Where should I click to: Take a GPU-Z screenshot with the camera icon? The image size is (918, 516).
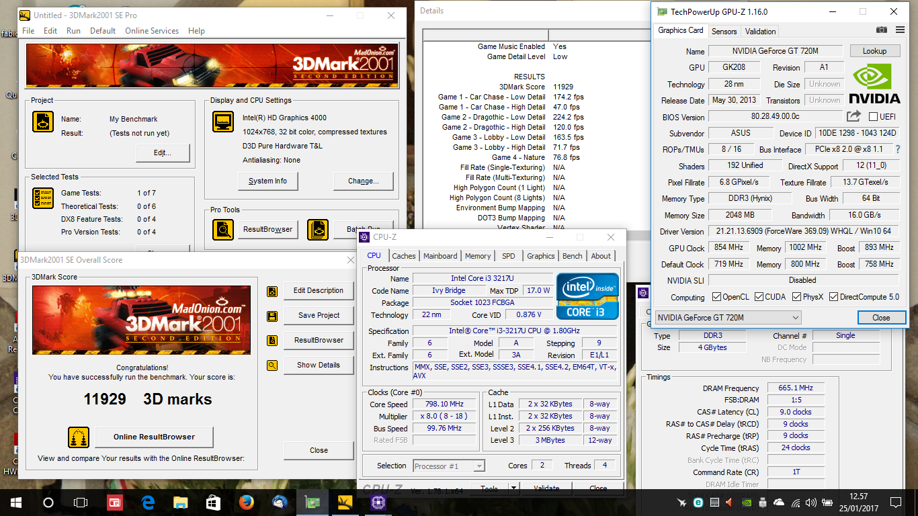point(882,30)
